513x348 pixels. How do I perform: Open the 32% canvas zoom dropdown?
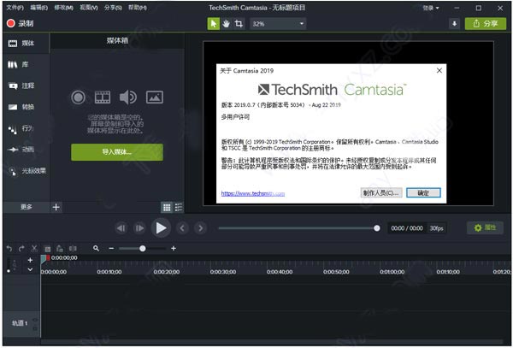click(x=278, y=24)
